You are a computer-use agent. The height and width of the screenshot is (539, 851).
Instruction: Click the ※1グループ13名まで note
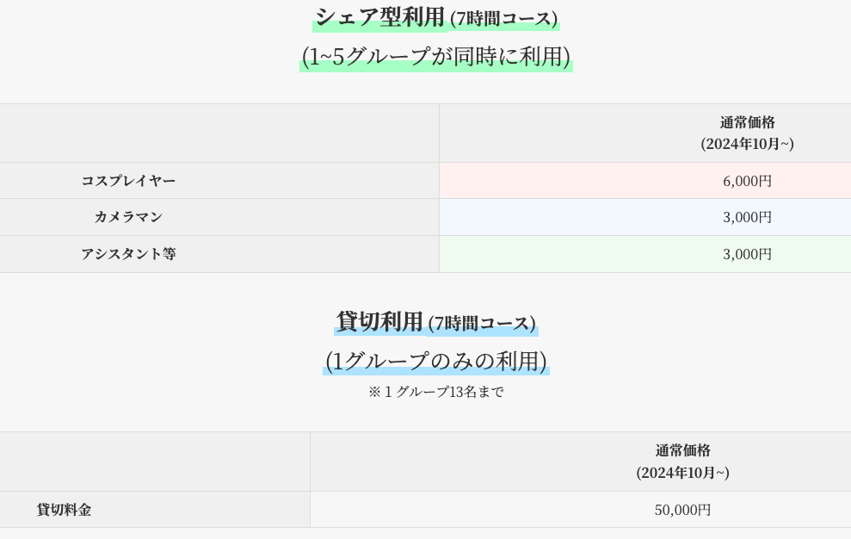[x=435, y=392]
